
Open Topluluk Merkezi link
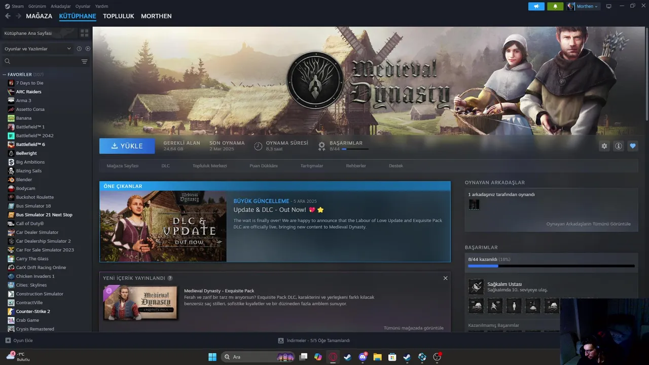pos(209,166)
